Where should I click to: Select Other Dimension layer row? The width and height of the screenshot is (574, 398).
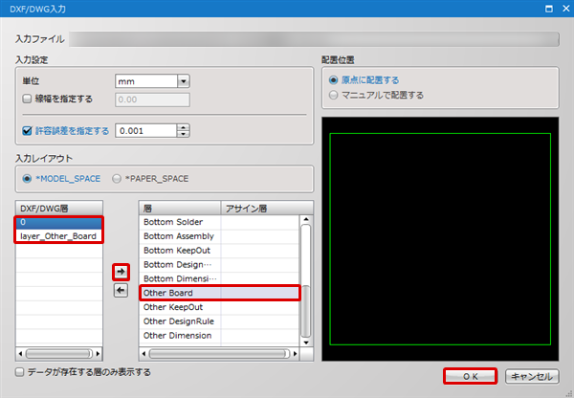[219, 336]
